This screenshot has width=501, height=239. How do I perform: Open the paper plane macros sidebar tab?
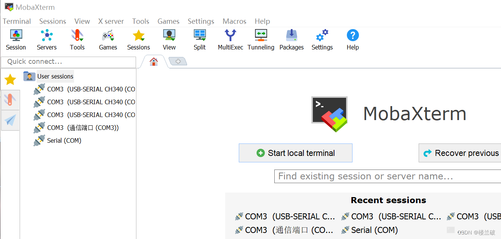pyautogui.click(x=10, y=120)
